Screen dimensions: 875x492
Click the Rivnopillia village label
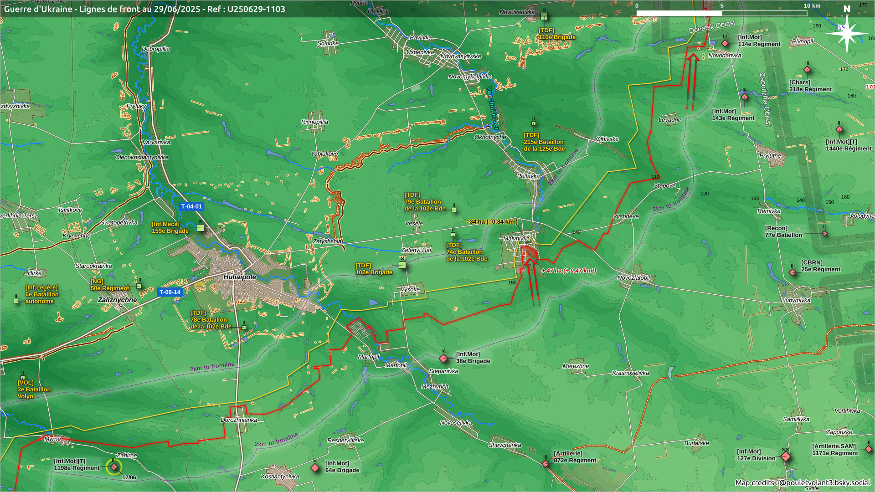pyautogui.click(x=314, y=122)
